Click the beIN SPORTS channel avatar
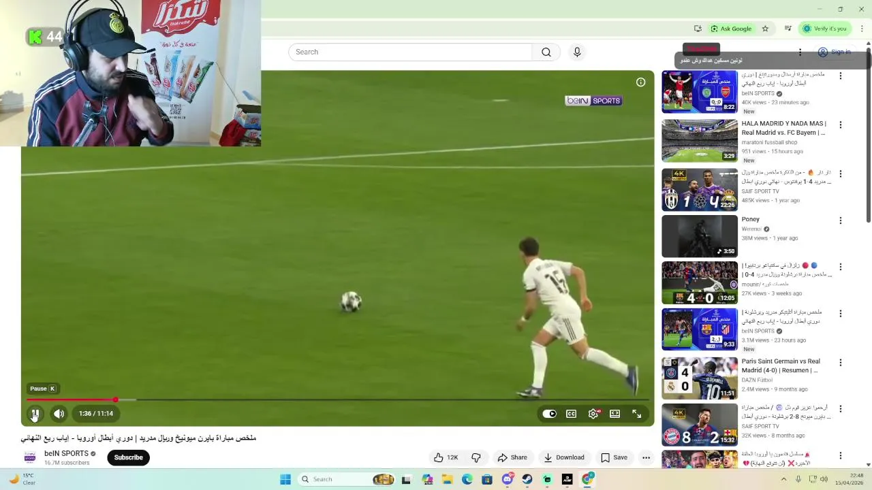Screen dimensions: 872x490 click(x=30, y=457)
